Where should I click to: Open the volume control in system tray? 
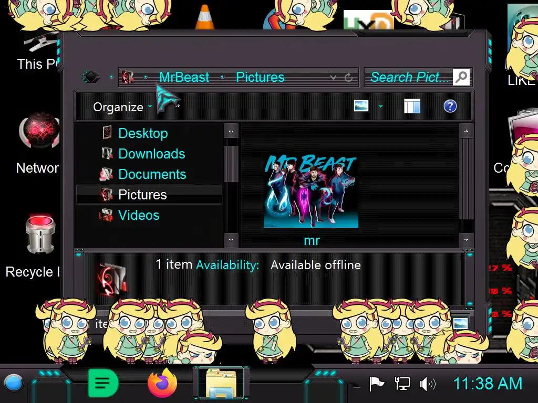(428, 384)
